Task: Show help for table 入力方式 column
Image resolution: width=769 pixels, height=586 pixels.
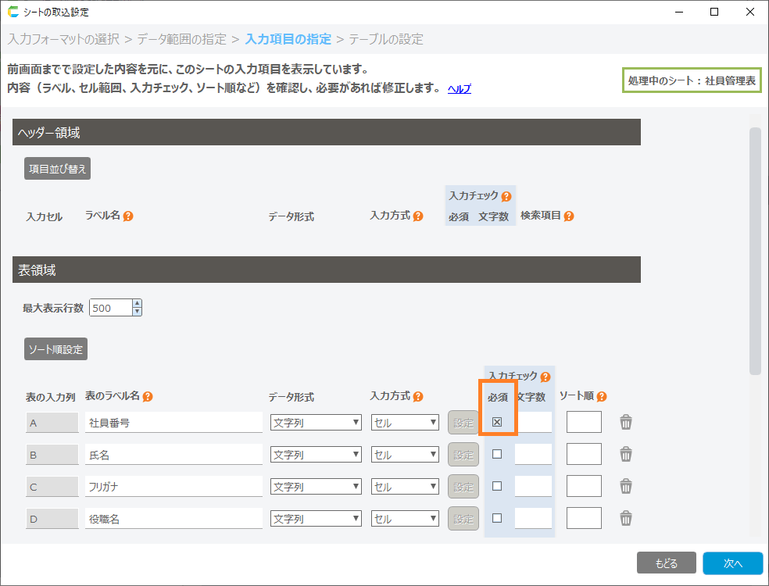Action: 418,396
